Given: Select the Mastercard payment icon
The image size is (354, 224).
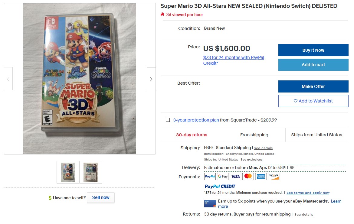Looking at the screenshot, I should tap(248, 176).
